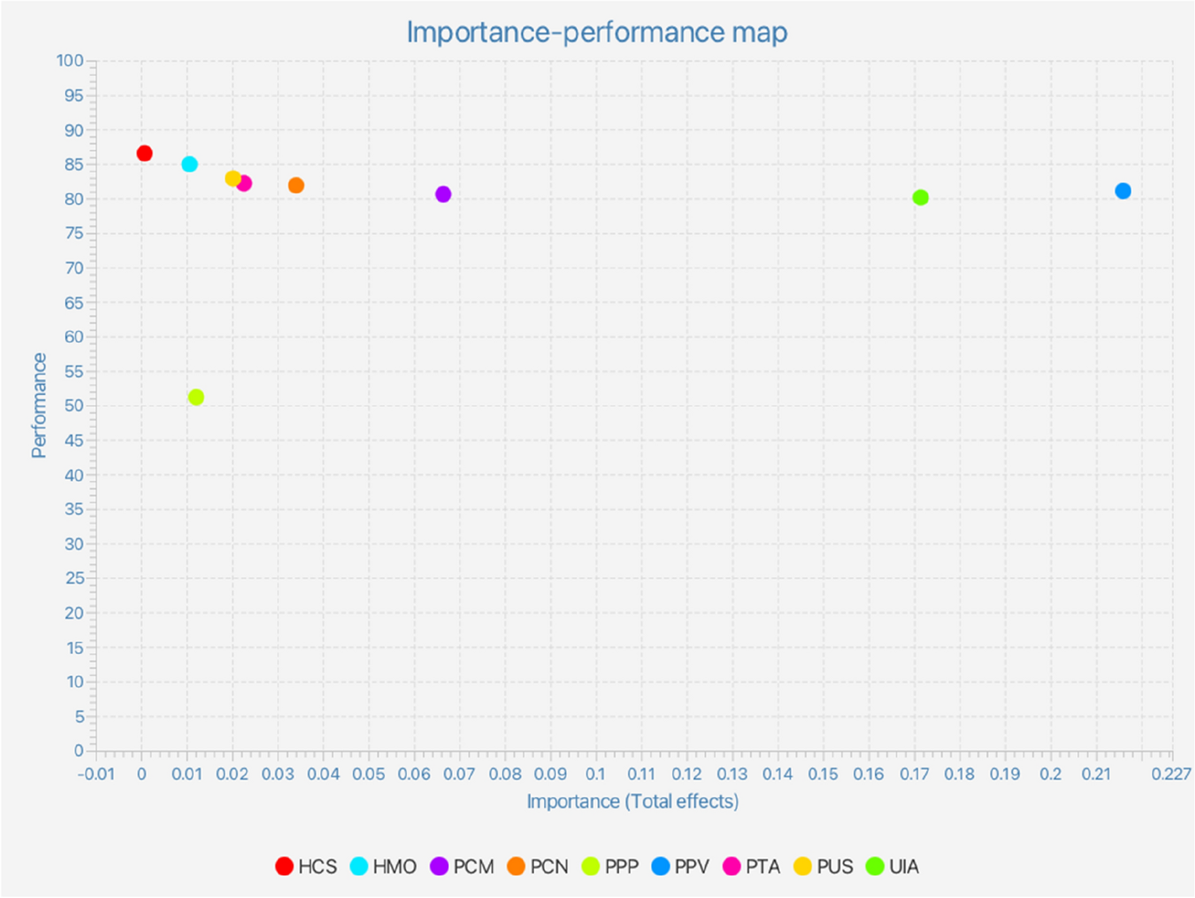Screen dimensions: 1195x898
Task: Select the pink PTA legend swatch
Action: [732, 866]
